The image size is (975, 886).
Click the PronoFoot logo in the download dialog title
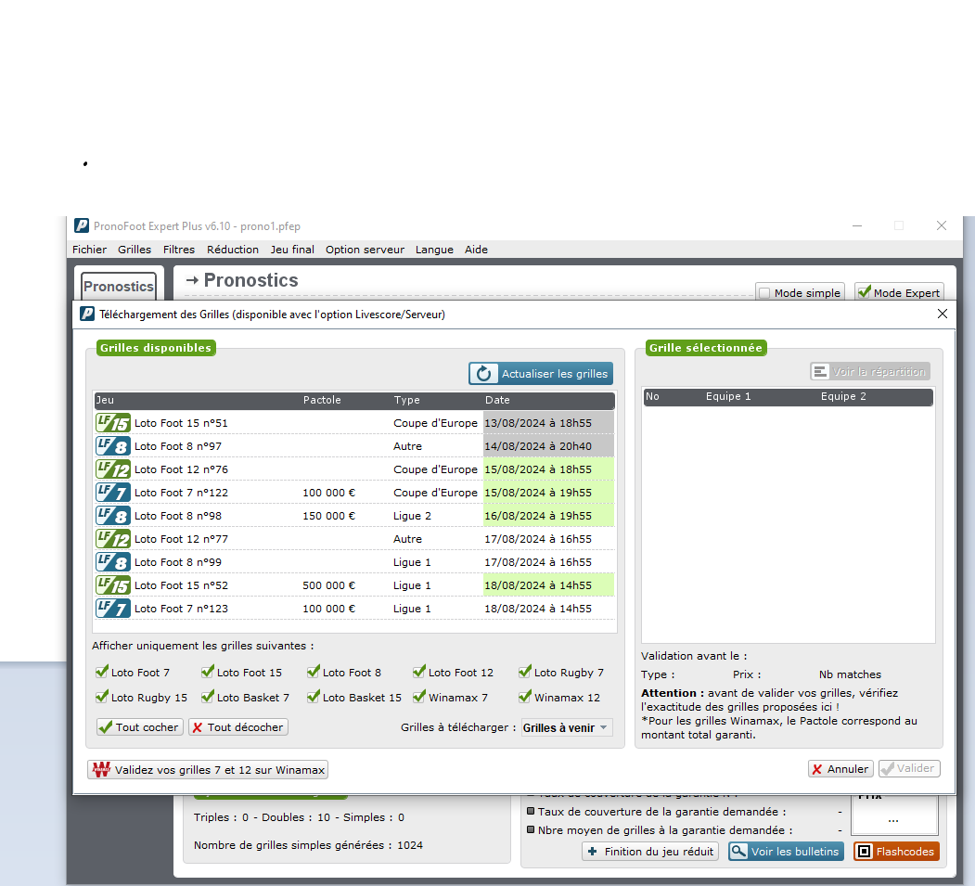[87, 314]
